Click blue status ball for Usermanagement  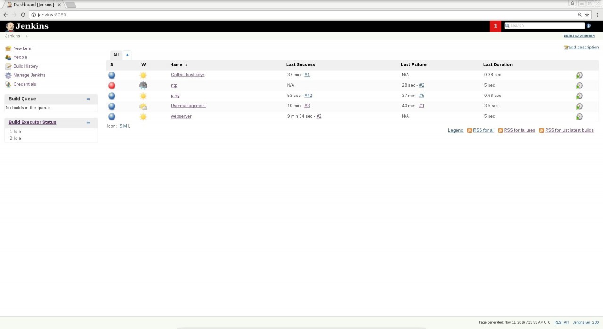pos(112,106)
